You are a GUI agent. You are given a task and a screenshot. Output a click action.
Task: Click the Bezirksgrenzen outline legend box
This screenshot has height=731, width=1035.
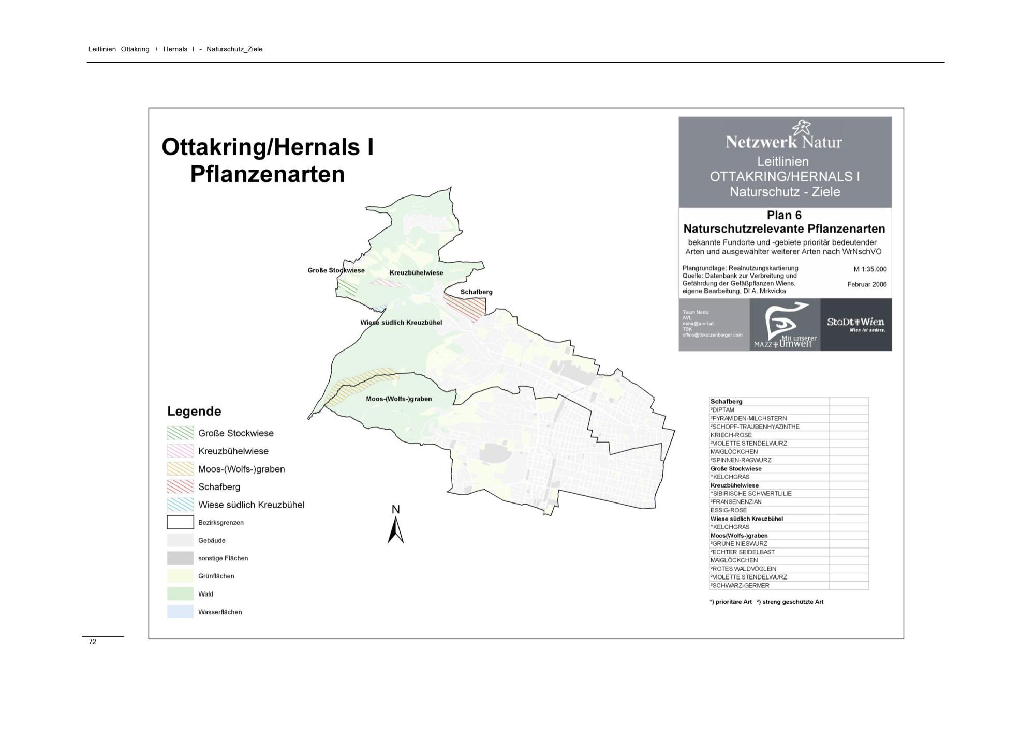(x=180, y=522)
